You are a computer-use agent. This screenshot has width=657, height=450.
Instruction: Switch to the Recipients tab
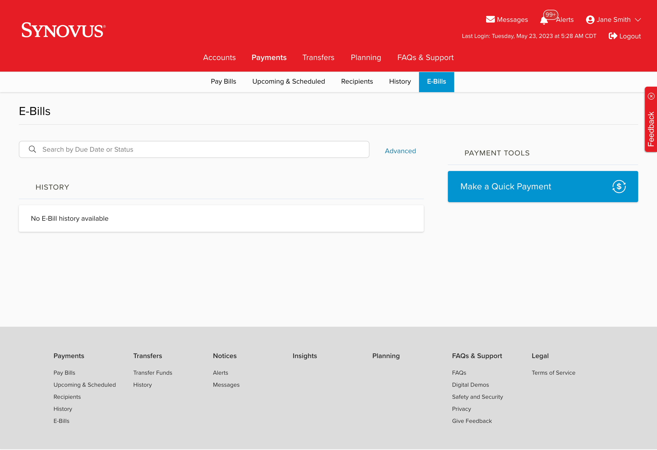[x=357, y=81]
